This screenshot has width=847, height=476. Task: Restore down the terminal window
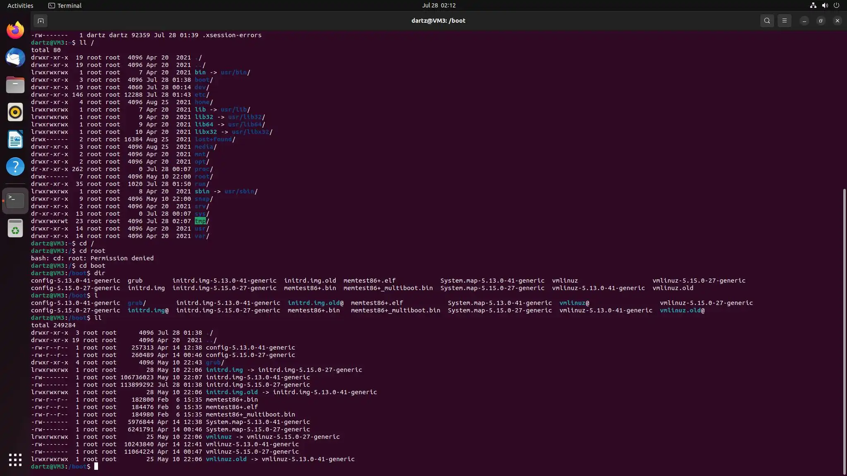(x=821, y=21)
